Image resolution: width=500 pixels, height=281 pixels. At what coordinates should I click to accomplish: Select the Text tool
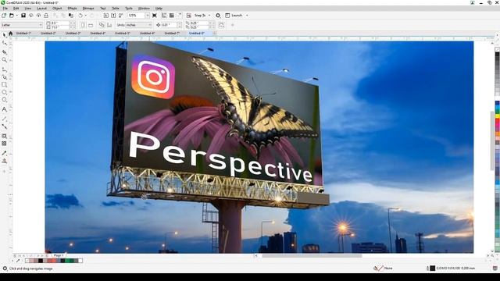point(4,109)
